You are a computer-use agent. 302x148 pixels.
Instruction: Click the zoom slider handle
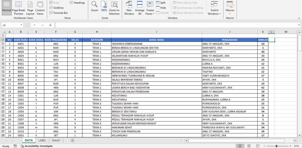pos(277,146)
